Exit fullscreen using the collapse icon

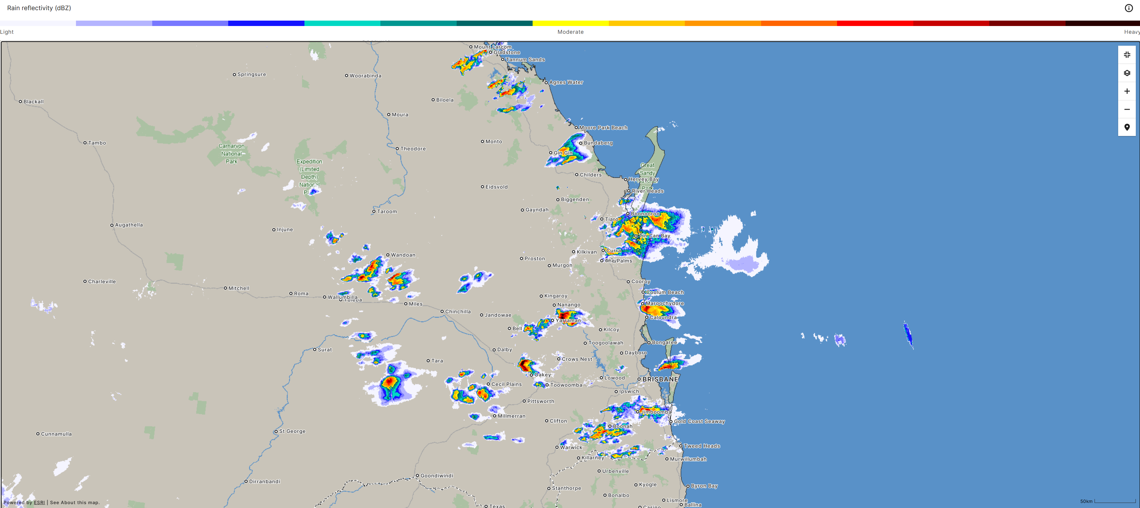click(1127, 55)
